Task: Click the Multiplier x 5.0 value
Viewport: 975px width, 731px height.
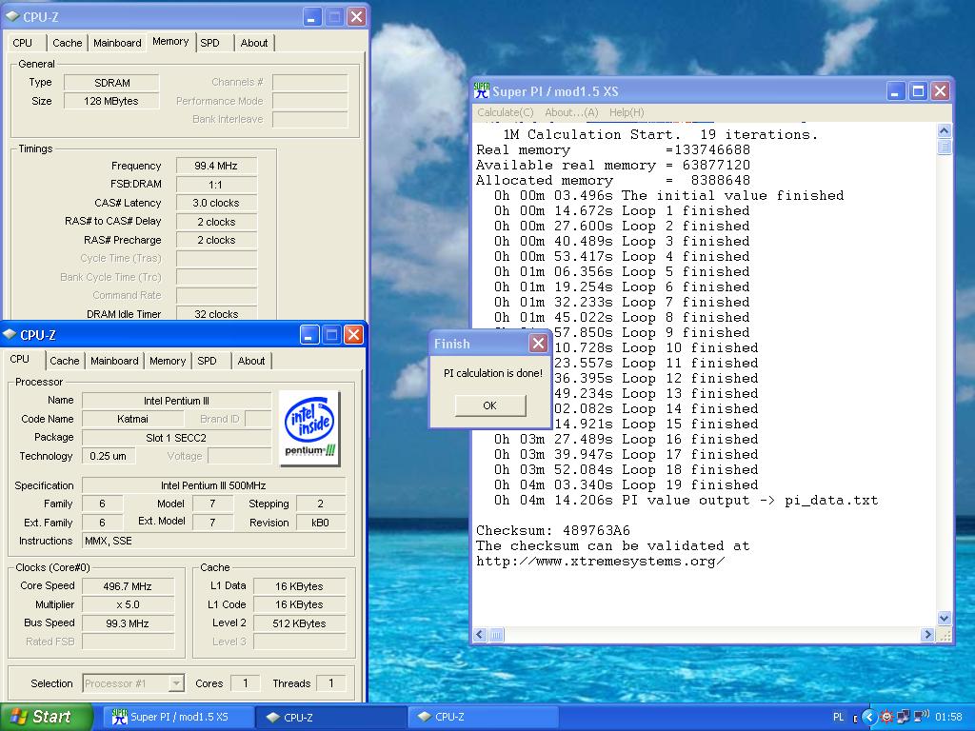Action: 129,604
